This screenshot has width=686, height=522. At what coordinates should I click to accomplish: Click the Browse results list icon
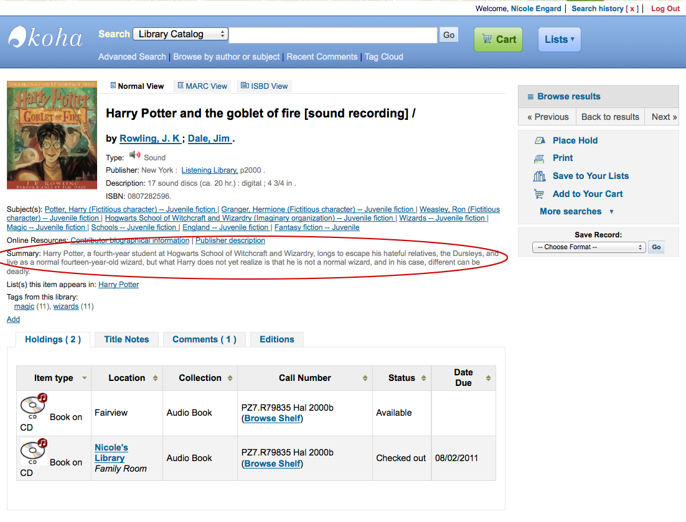[x=530, y=96]
